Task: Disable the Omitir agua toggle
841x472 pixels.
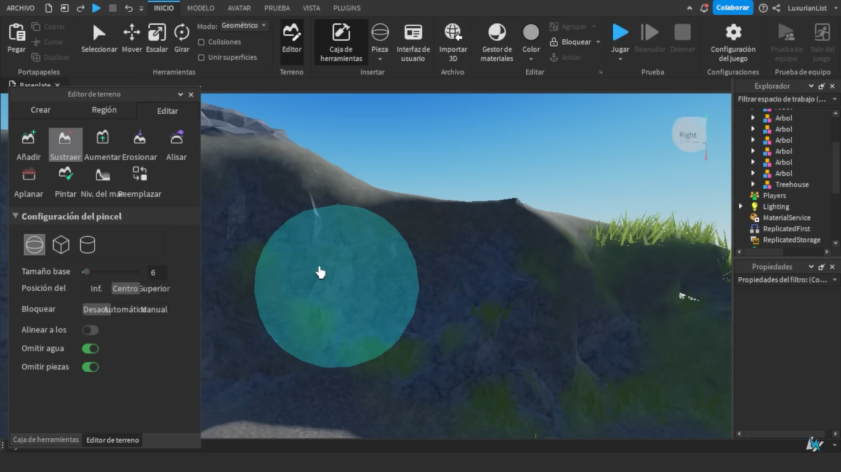Action: coord(90,348)
